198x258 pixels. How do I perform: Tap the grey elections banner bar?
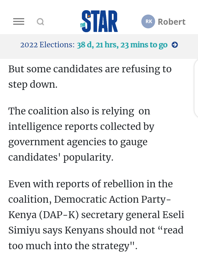pyautogui.click(x=99, y=46)
